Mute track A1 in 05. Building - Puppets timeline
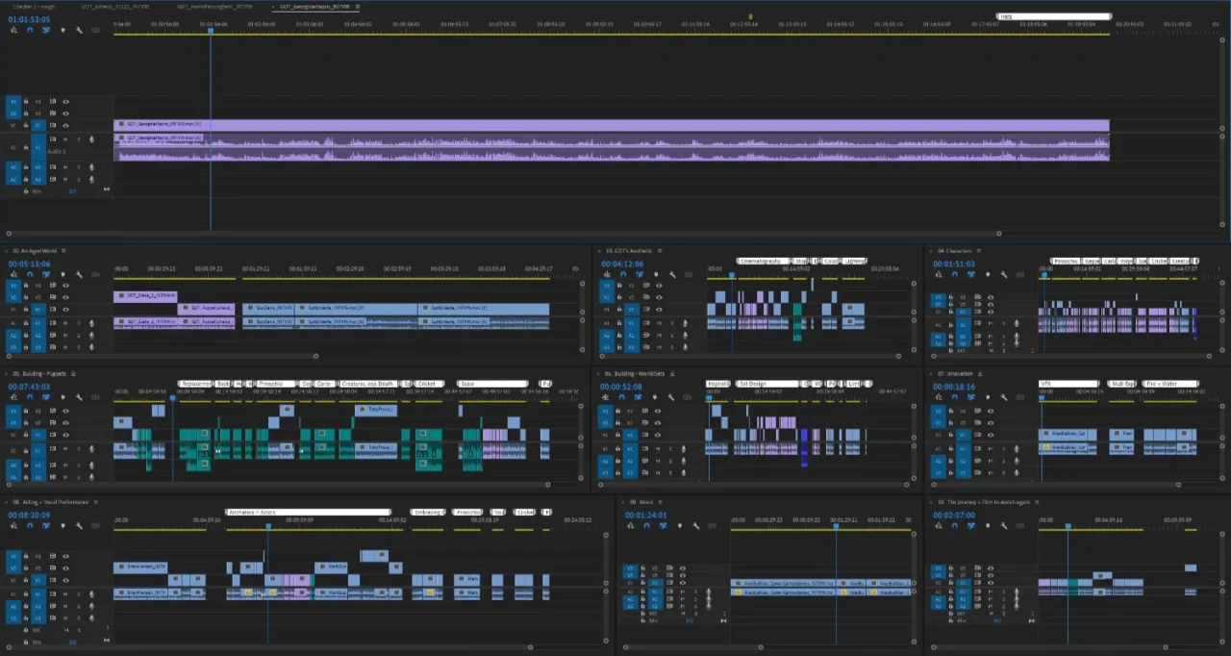This screenshot has width=1231, height=656. (66, 447)
